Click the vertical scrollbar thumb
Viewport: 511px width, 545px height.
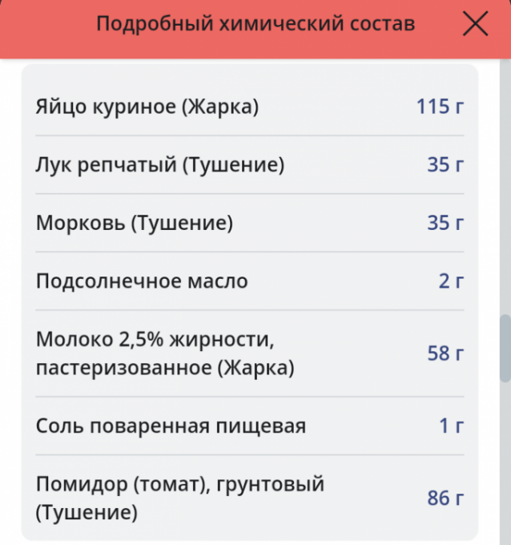coord(505,349)
